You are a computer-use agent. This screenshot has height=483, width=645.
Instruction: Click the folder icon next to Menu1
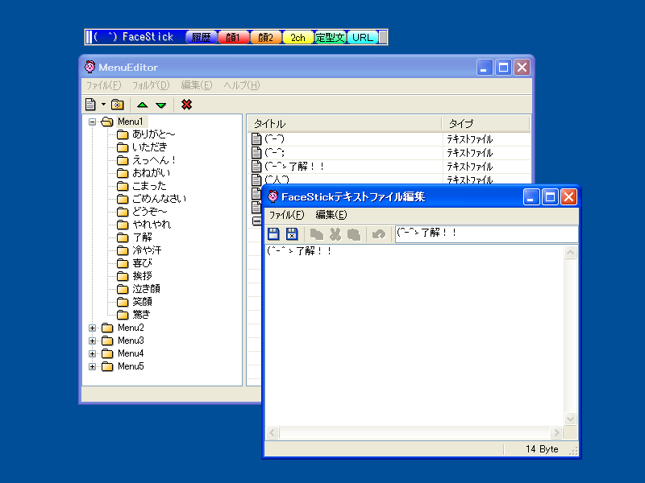click(107, 122)
